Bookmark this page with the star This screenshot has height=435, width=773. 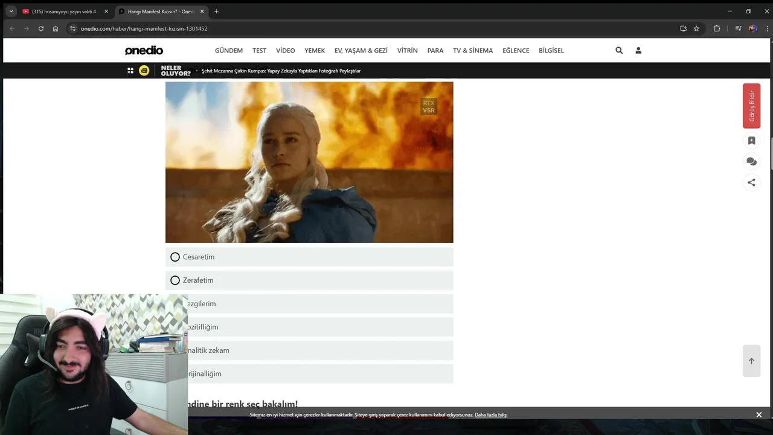696,28
